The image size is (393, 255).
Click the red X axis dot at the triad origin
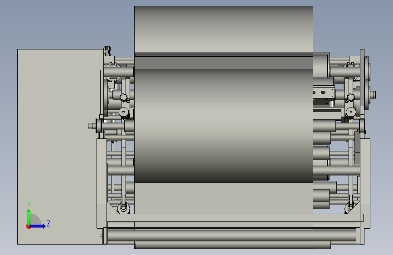point(28,226)
